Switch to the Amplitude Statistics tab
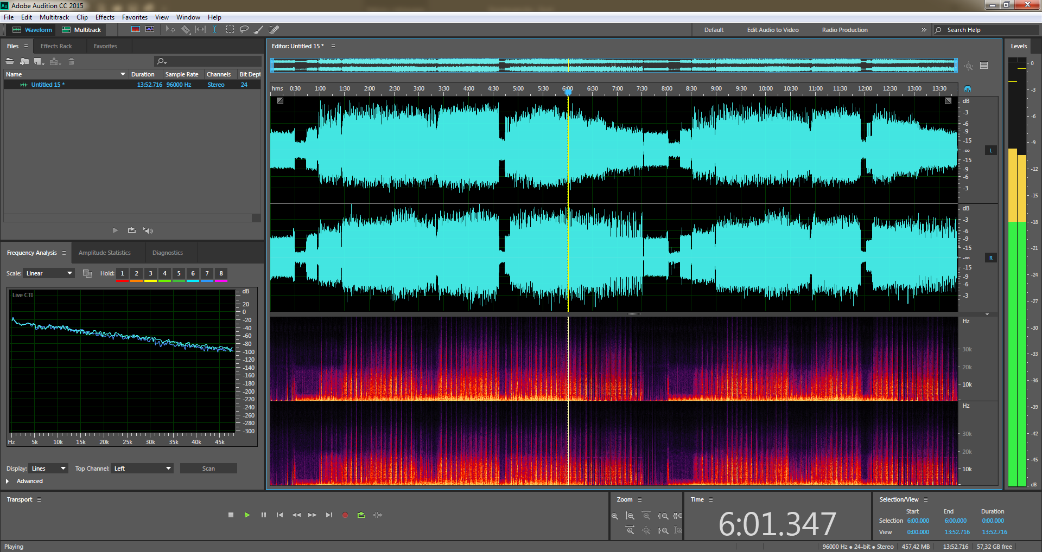This screenshot has width=1042, height=552. 105,253
